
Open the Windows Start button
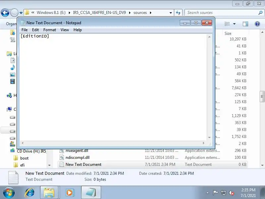coord(9,193)
